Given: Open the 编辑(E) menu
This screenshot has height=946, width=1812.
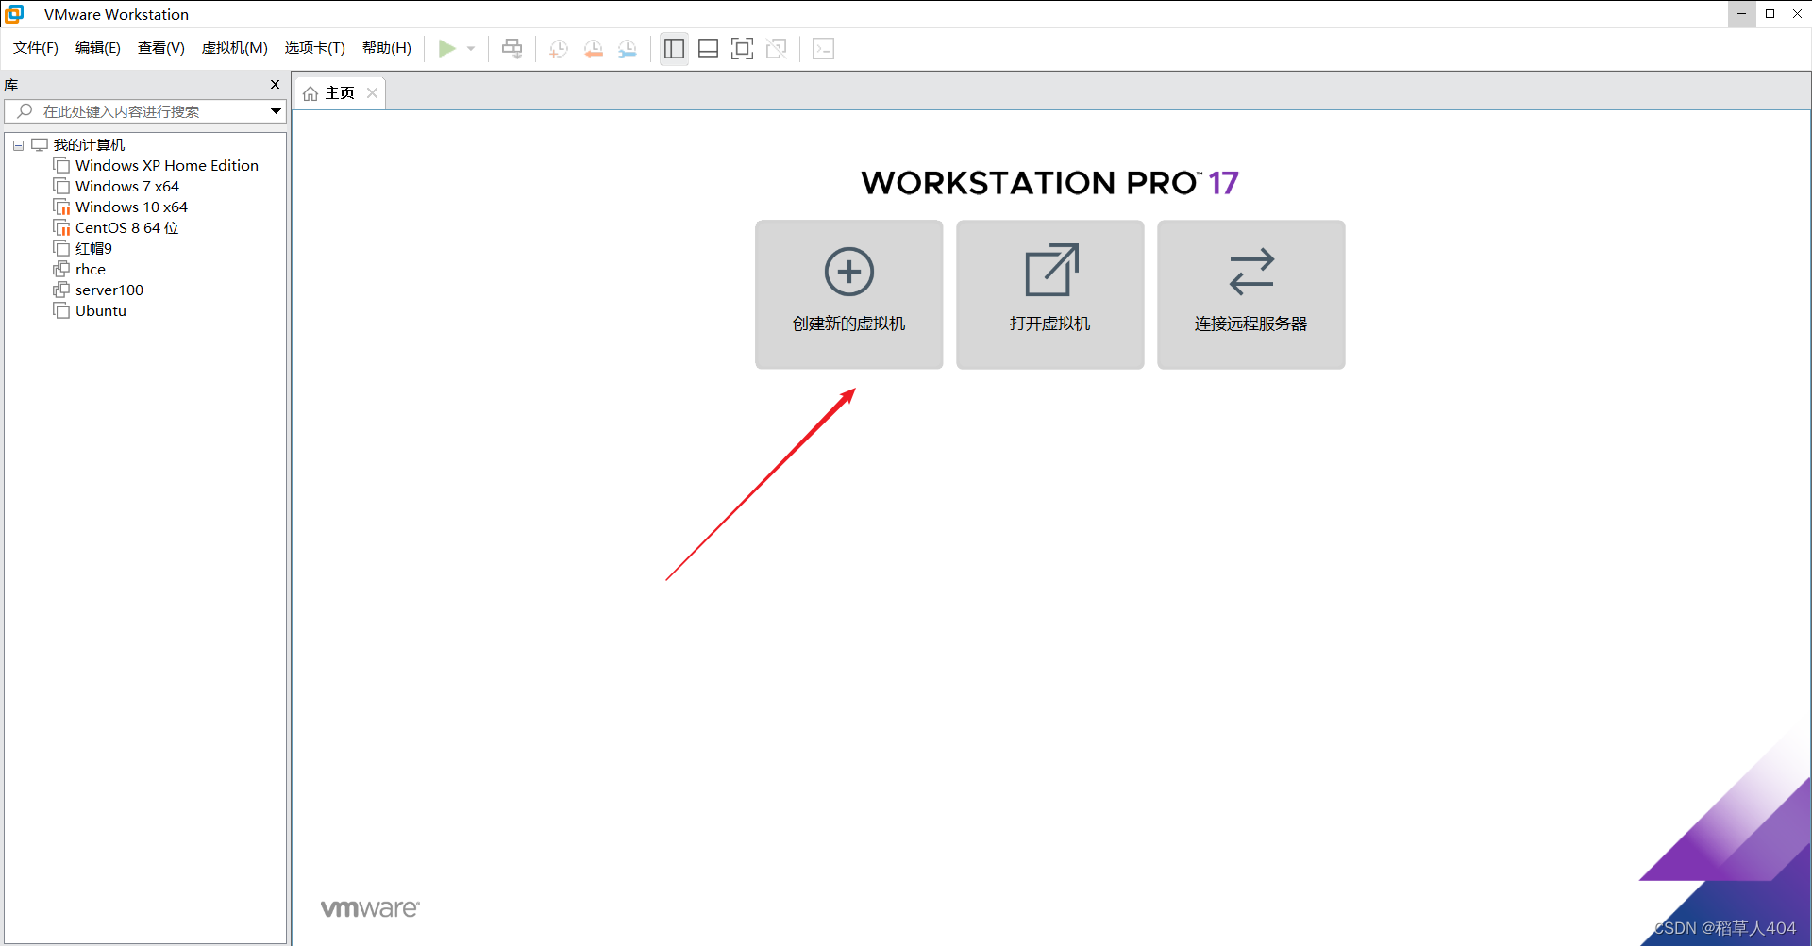Looking at the screenshot, I should (98, 48).
